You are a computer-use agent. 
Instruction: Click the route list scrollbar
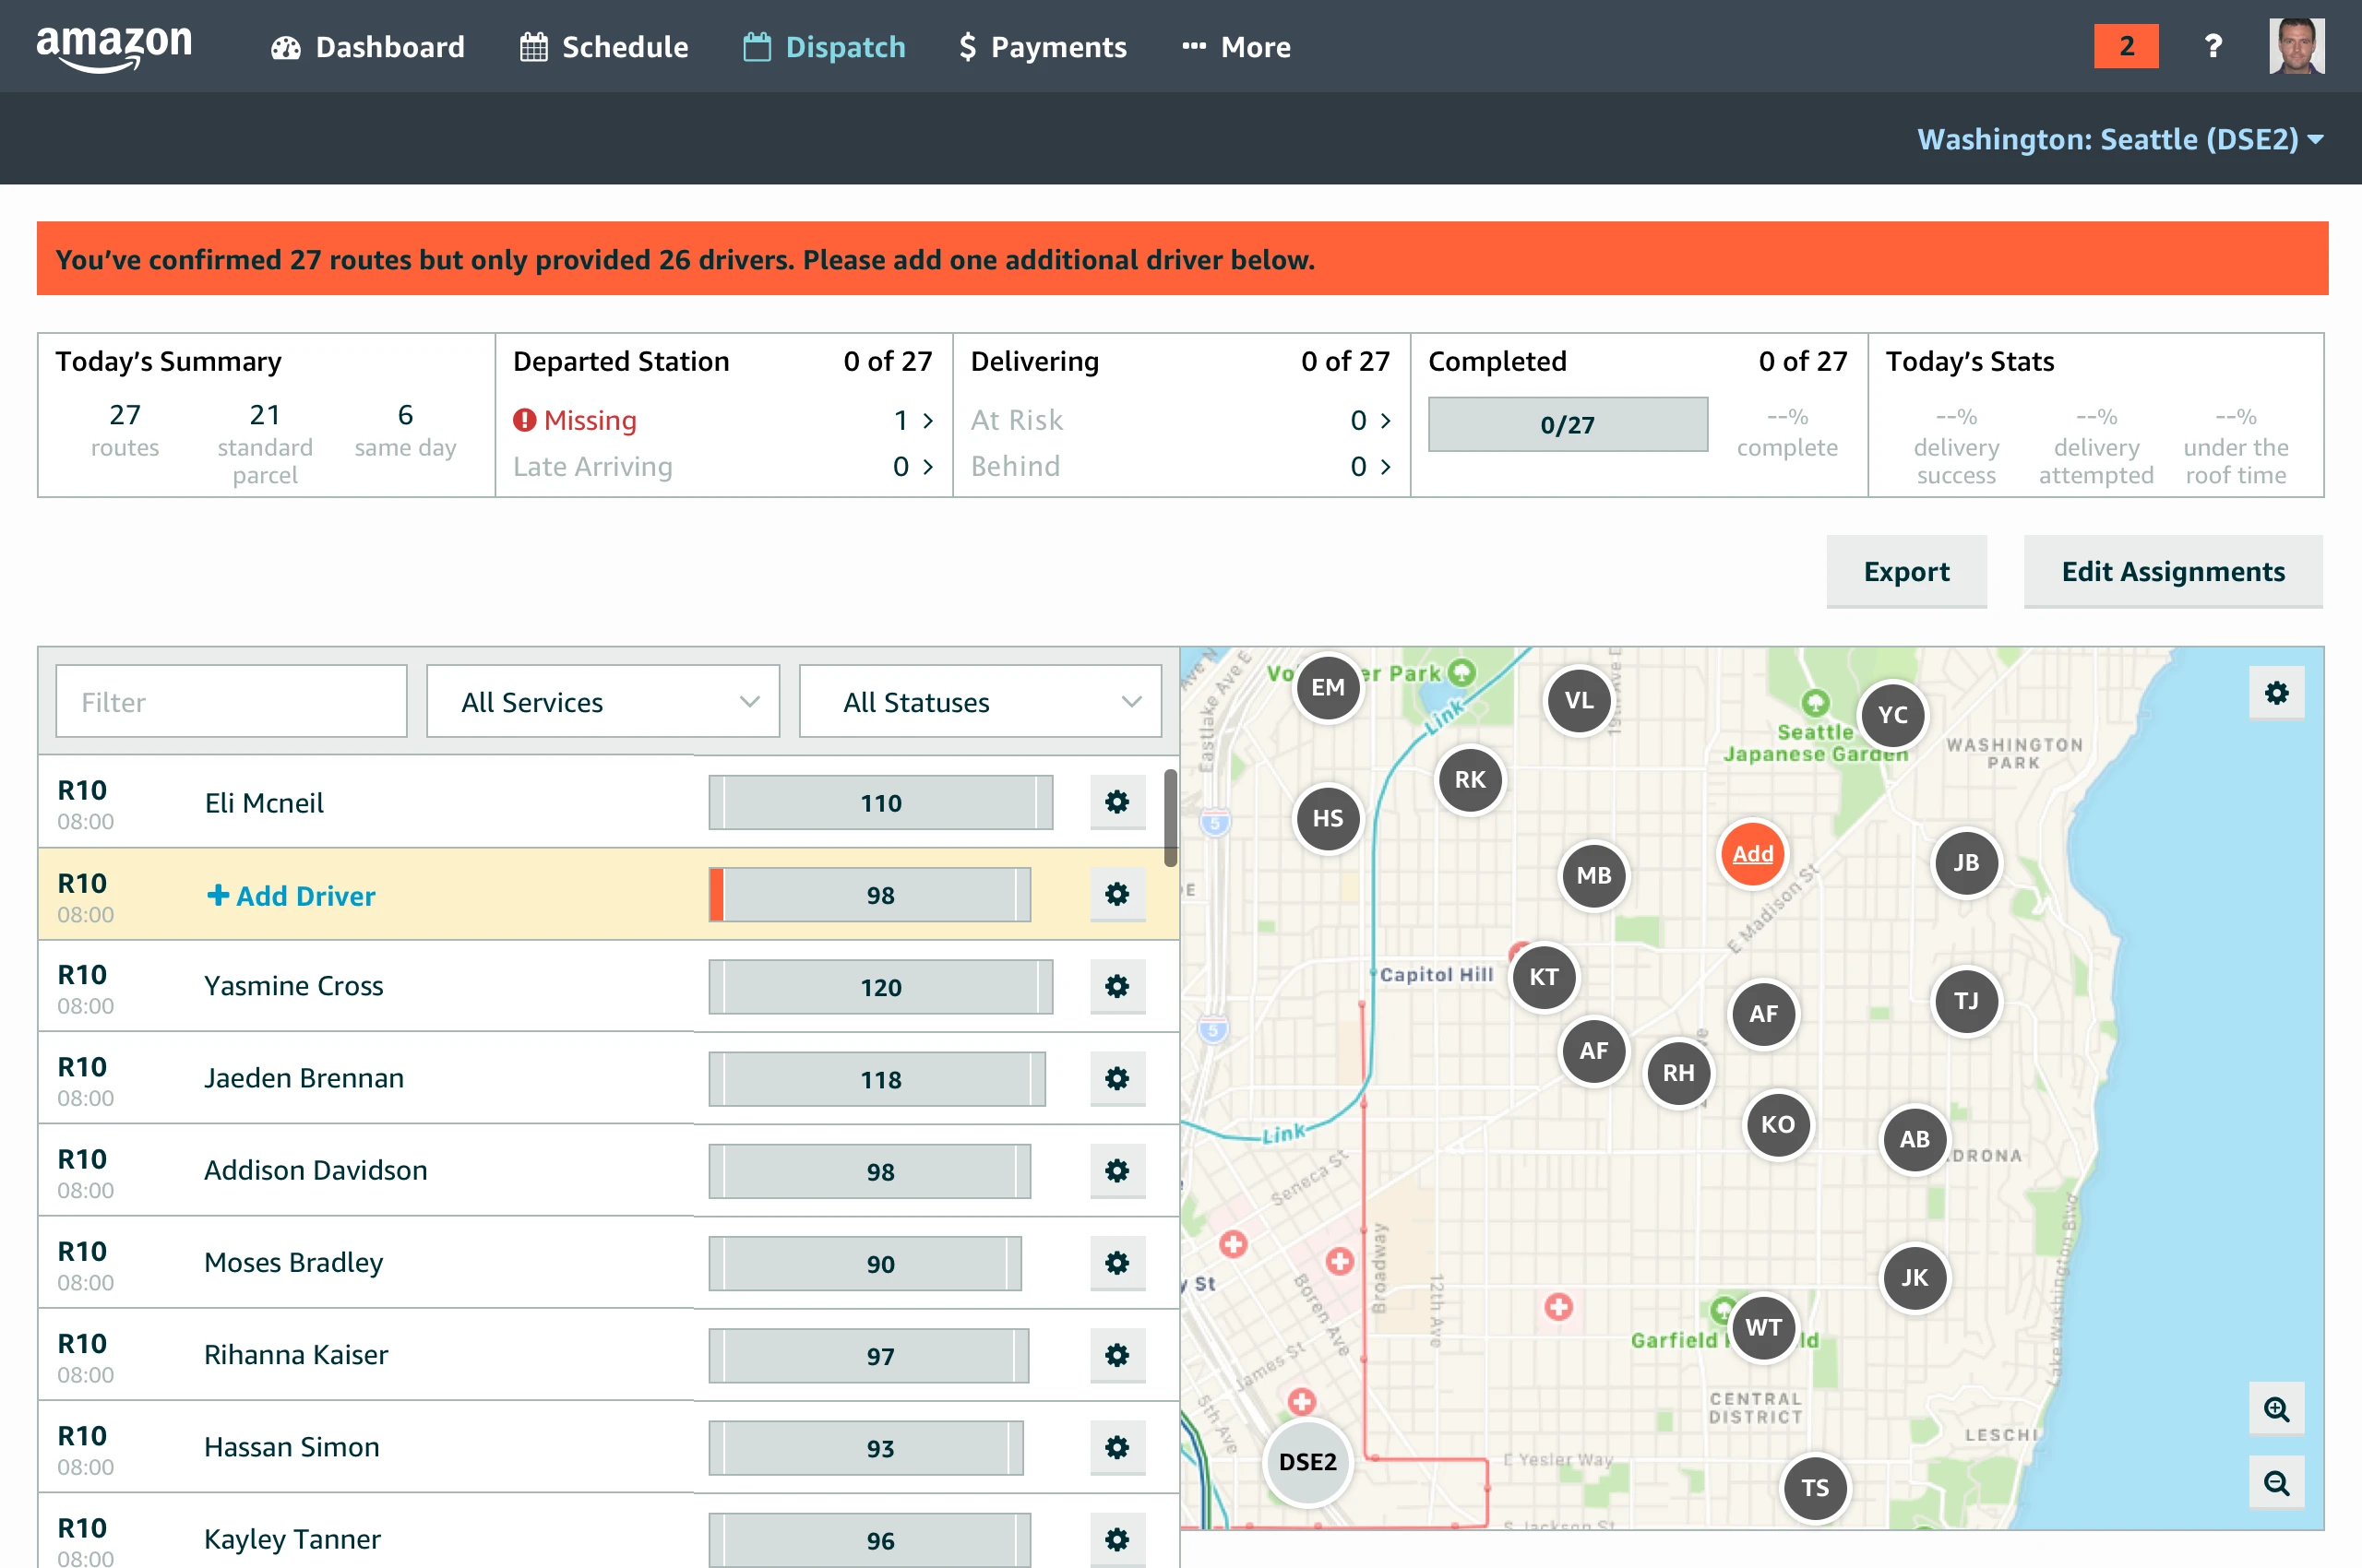tap(1171, 817)
